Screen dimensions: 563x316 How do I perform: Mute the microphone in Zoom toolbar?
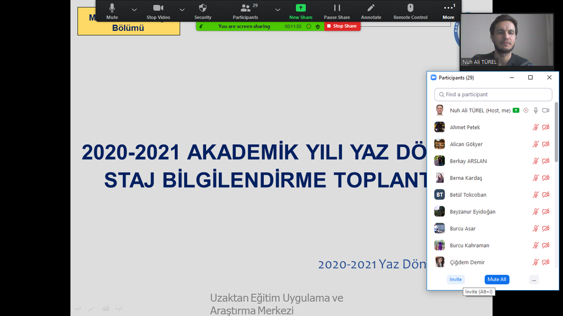(x=112, y=12)
